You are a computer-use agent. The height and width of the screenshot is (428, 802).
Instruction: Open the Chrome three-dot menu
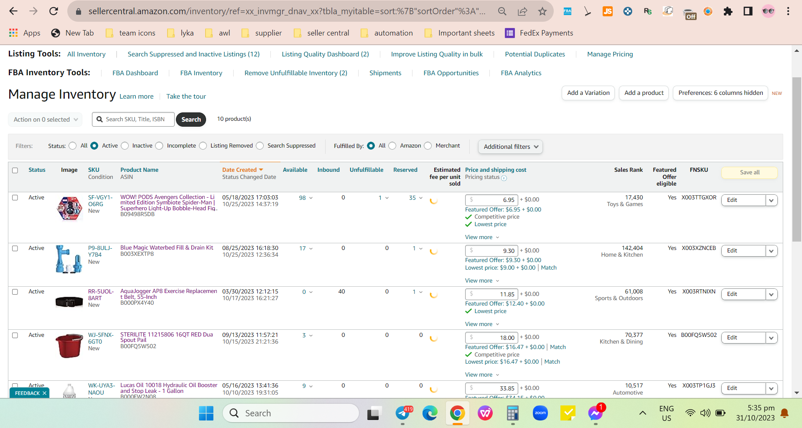[x=788, y=11]
